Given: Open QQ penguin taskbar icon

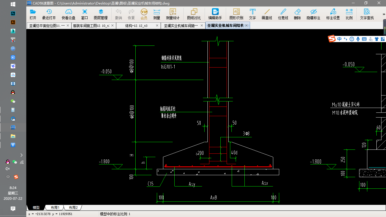Looking at the screenshot, I should click(x=13, y=92).
